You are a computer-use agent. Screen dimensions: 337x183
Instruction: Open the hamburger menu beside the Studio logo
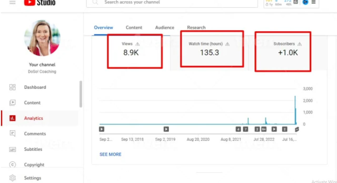click(12, 2)
